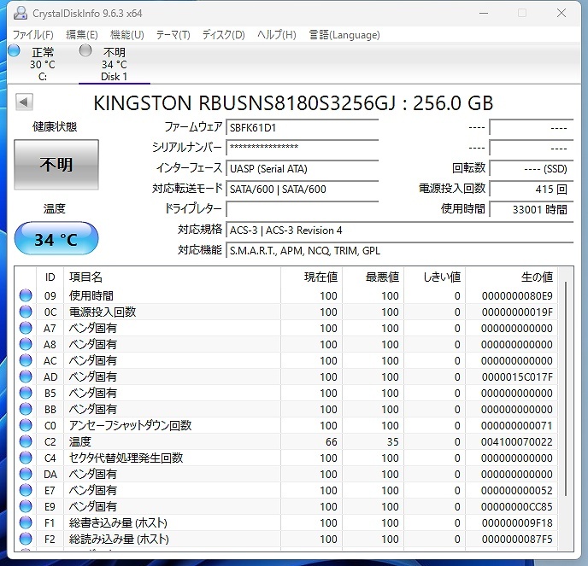Click the blue status dot for row 0C
The height and width of the screenshot is (566, 588).
click(x=26, y=312)
